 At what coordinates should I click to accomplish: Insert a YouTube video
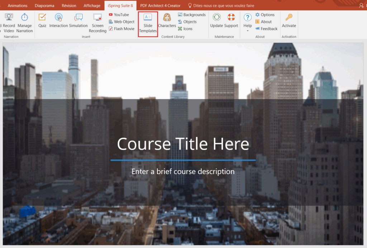[x=119, y=15]
